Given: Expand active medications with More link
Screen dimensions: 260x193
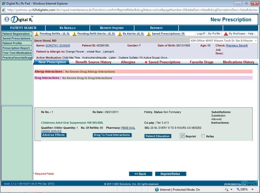Looking at the screenshot, I should pos(165,58).
